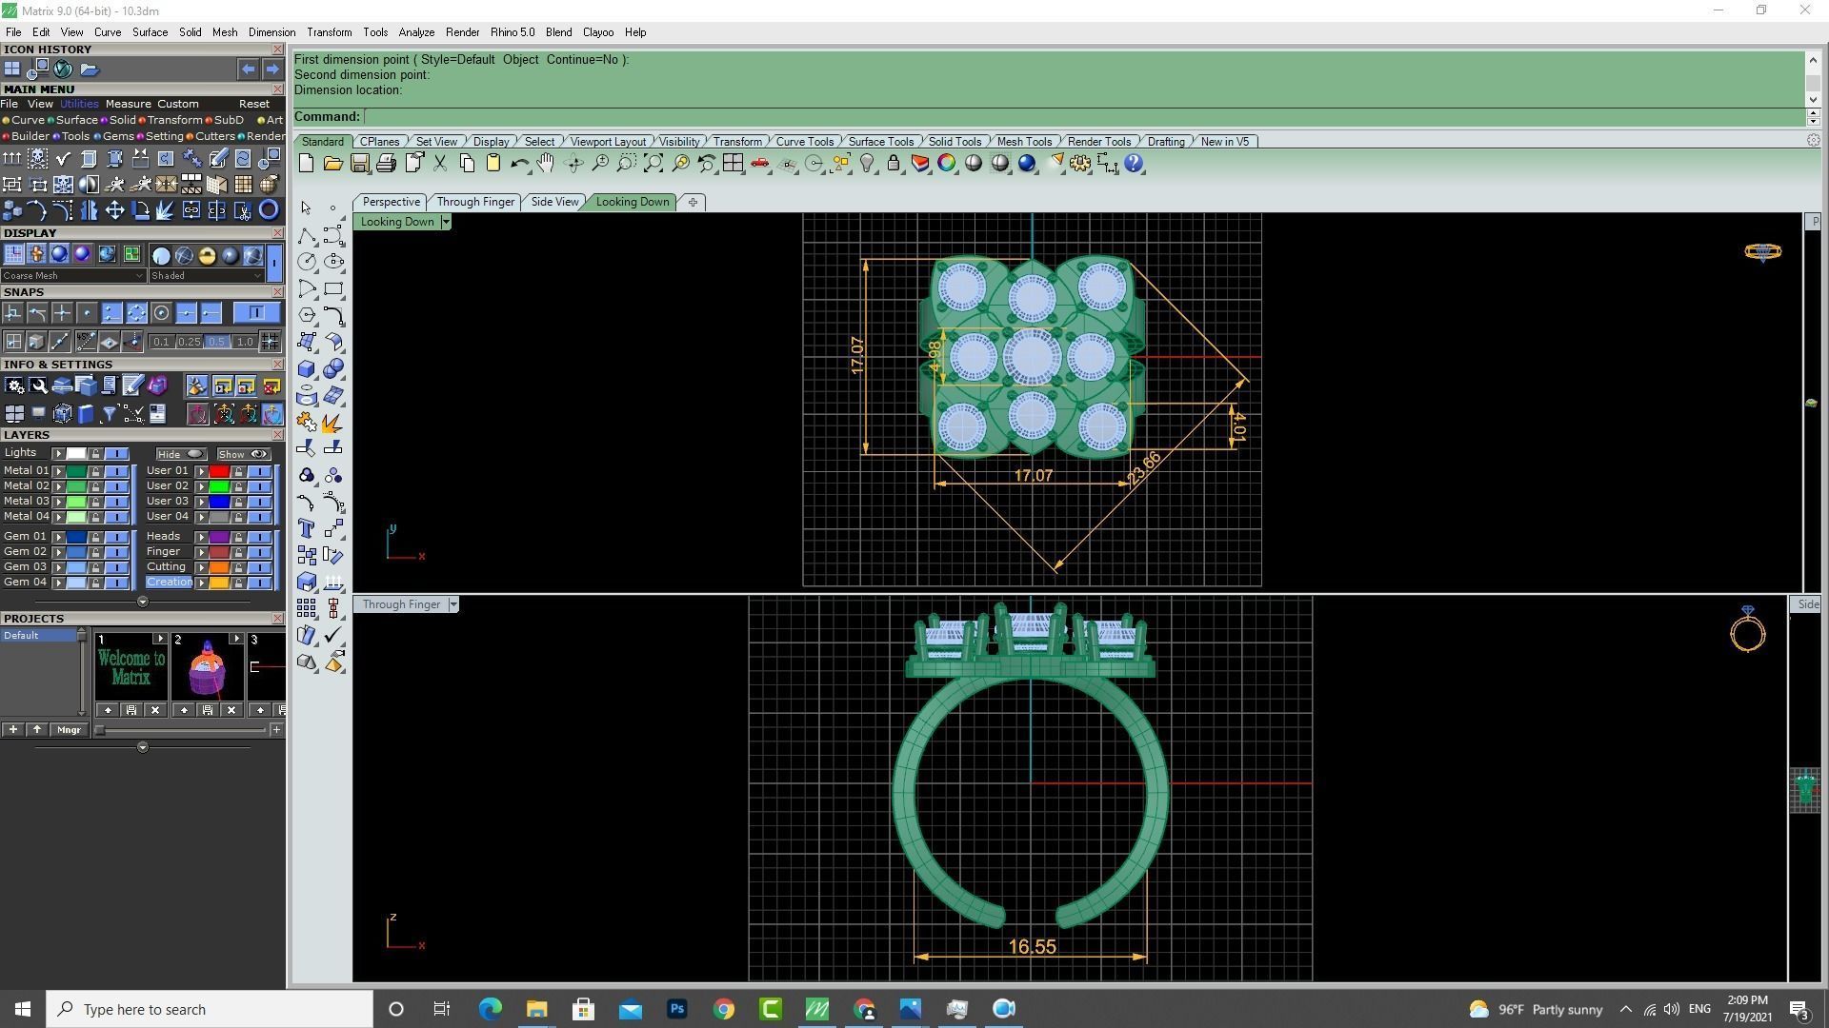Open the Shaded display mode dropdown

[x=206, y=276]
